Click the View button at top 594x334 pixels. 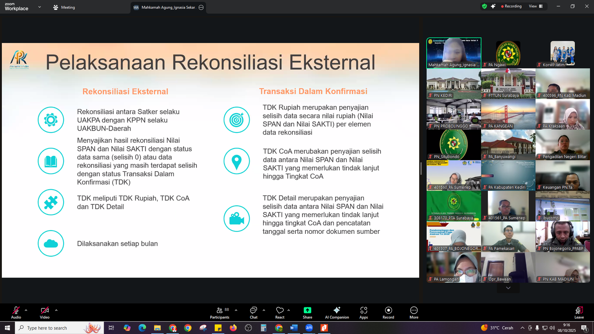(535, 6)
